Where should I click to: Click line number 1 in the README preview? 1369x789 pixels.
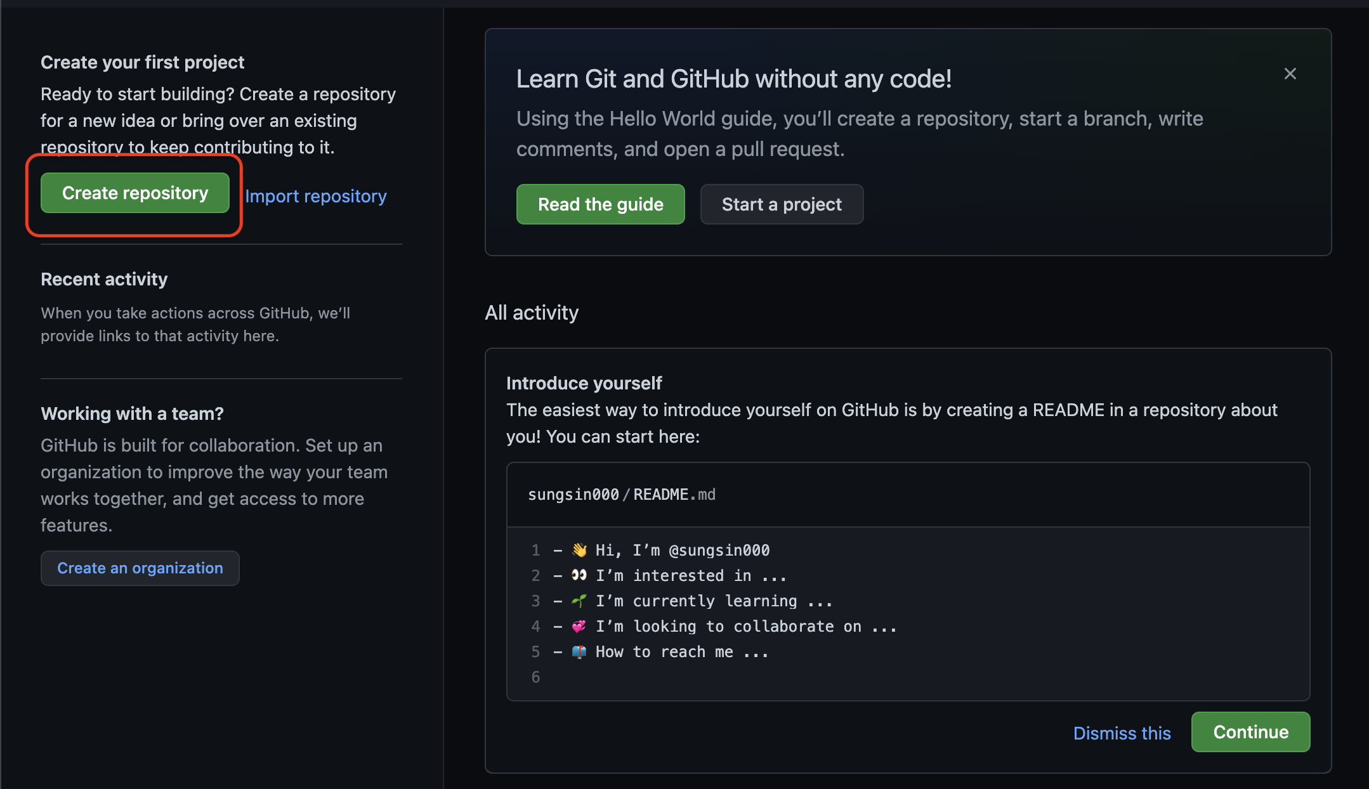pyautogui.click(x=535, y=550)
